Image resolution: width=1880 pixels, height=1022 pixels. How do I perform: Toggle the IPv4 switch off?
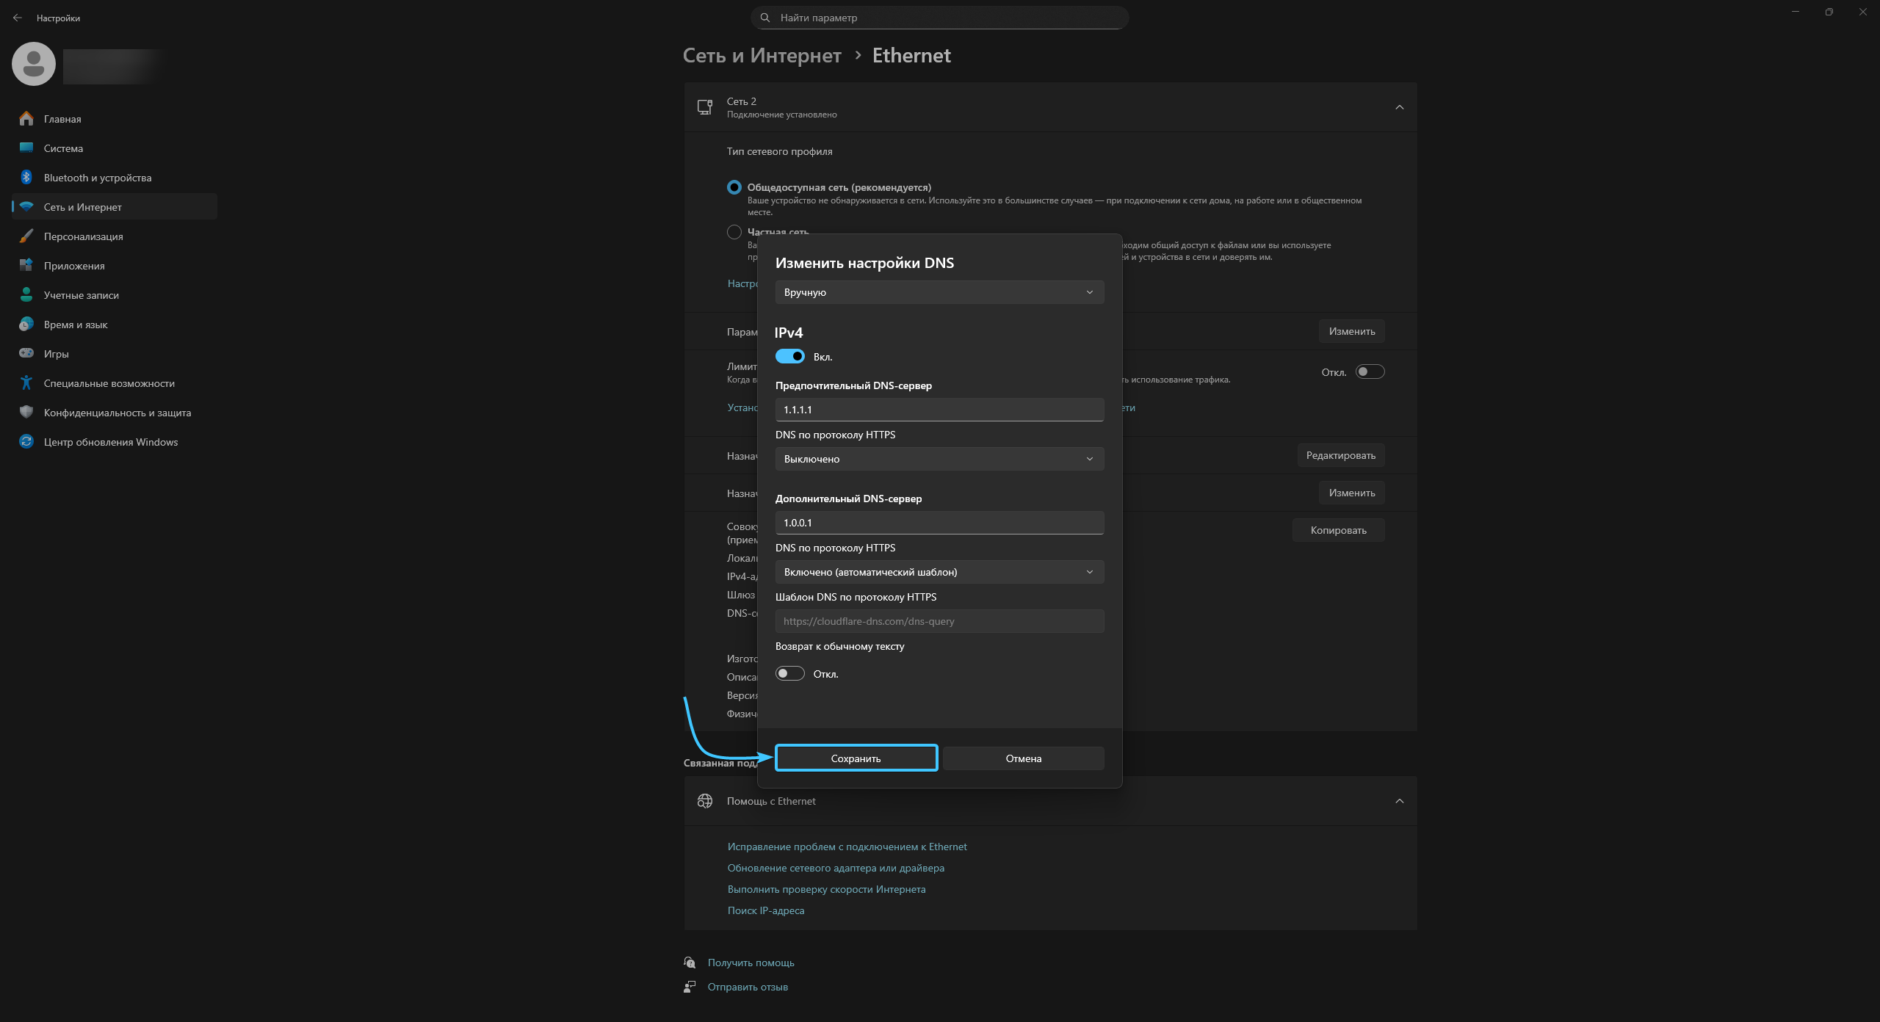coord(790,356)
